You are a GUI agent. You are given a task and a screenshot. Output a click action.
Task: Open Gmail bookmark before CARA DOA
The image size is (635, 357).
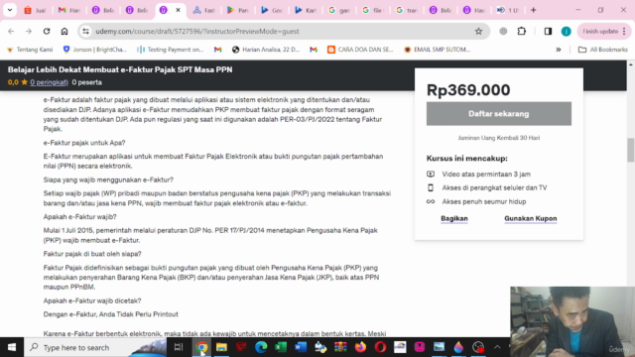314,50
